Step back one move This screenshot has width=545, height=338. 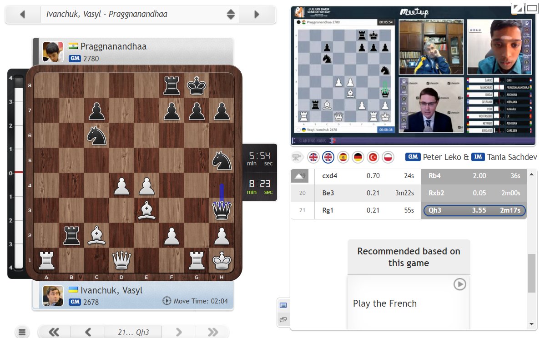coord(88,332)
